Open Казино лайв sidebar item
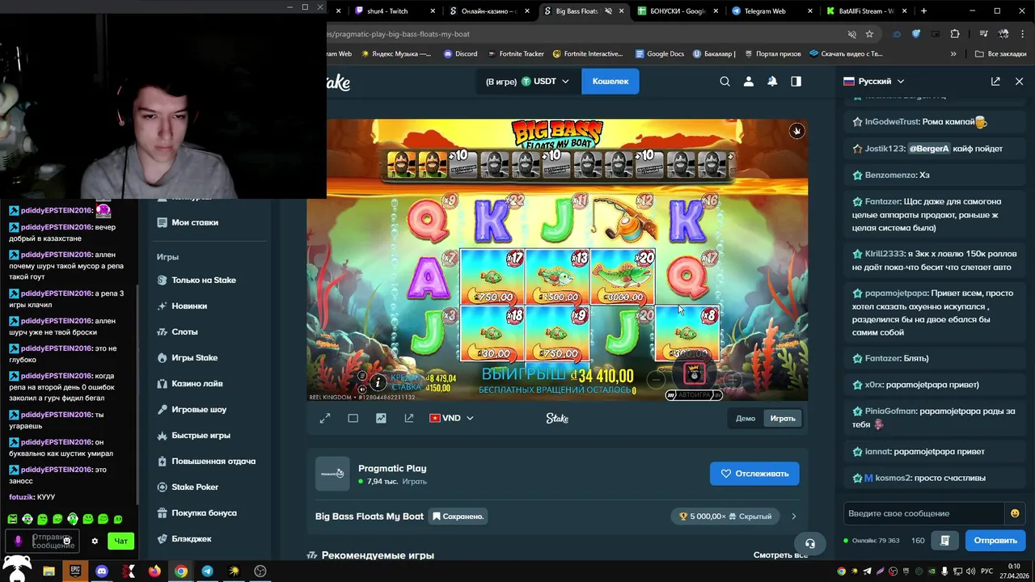This screenshot has height=582, width=1035. pyautogui.click(x=197, y=383)
